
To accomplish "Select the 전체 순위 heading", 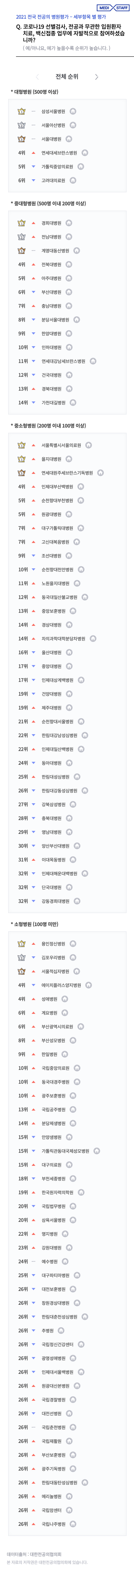I will click(67, 77).
